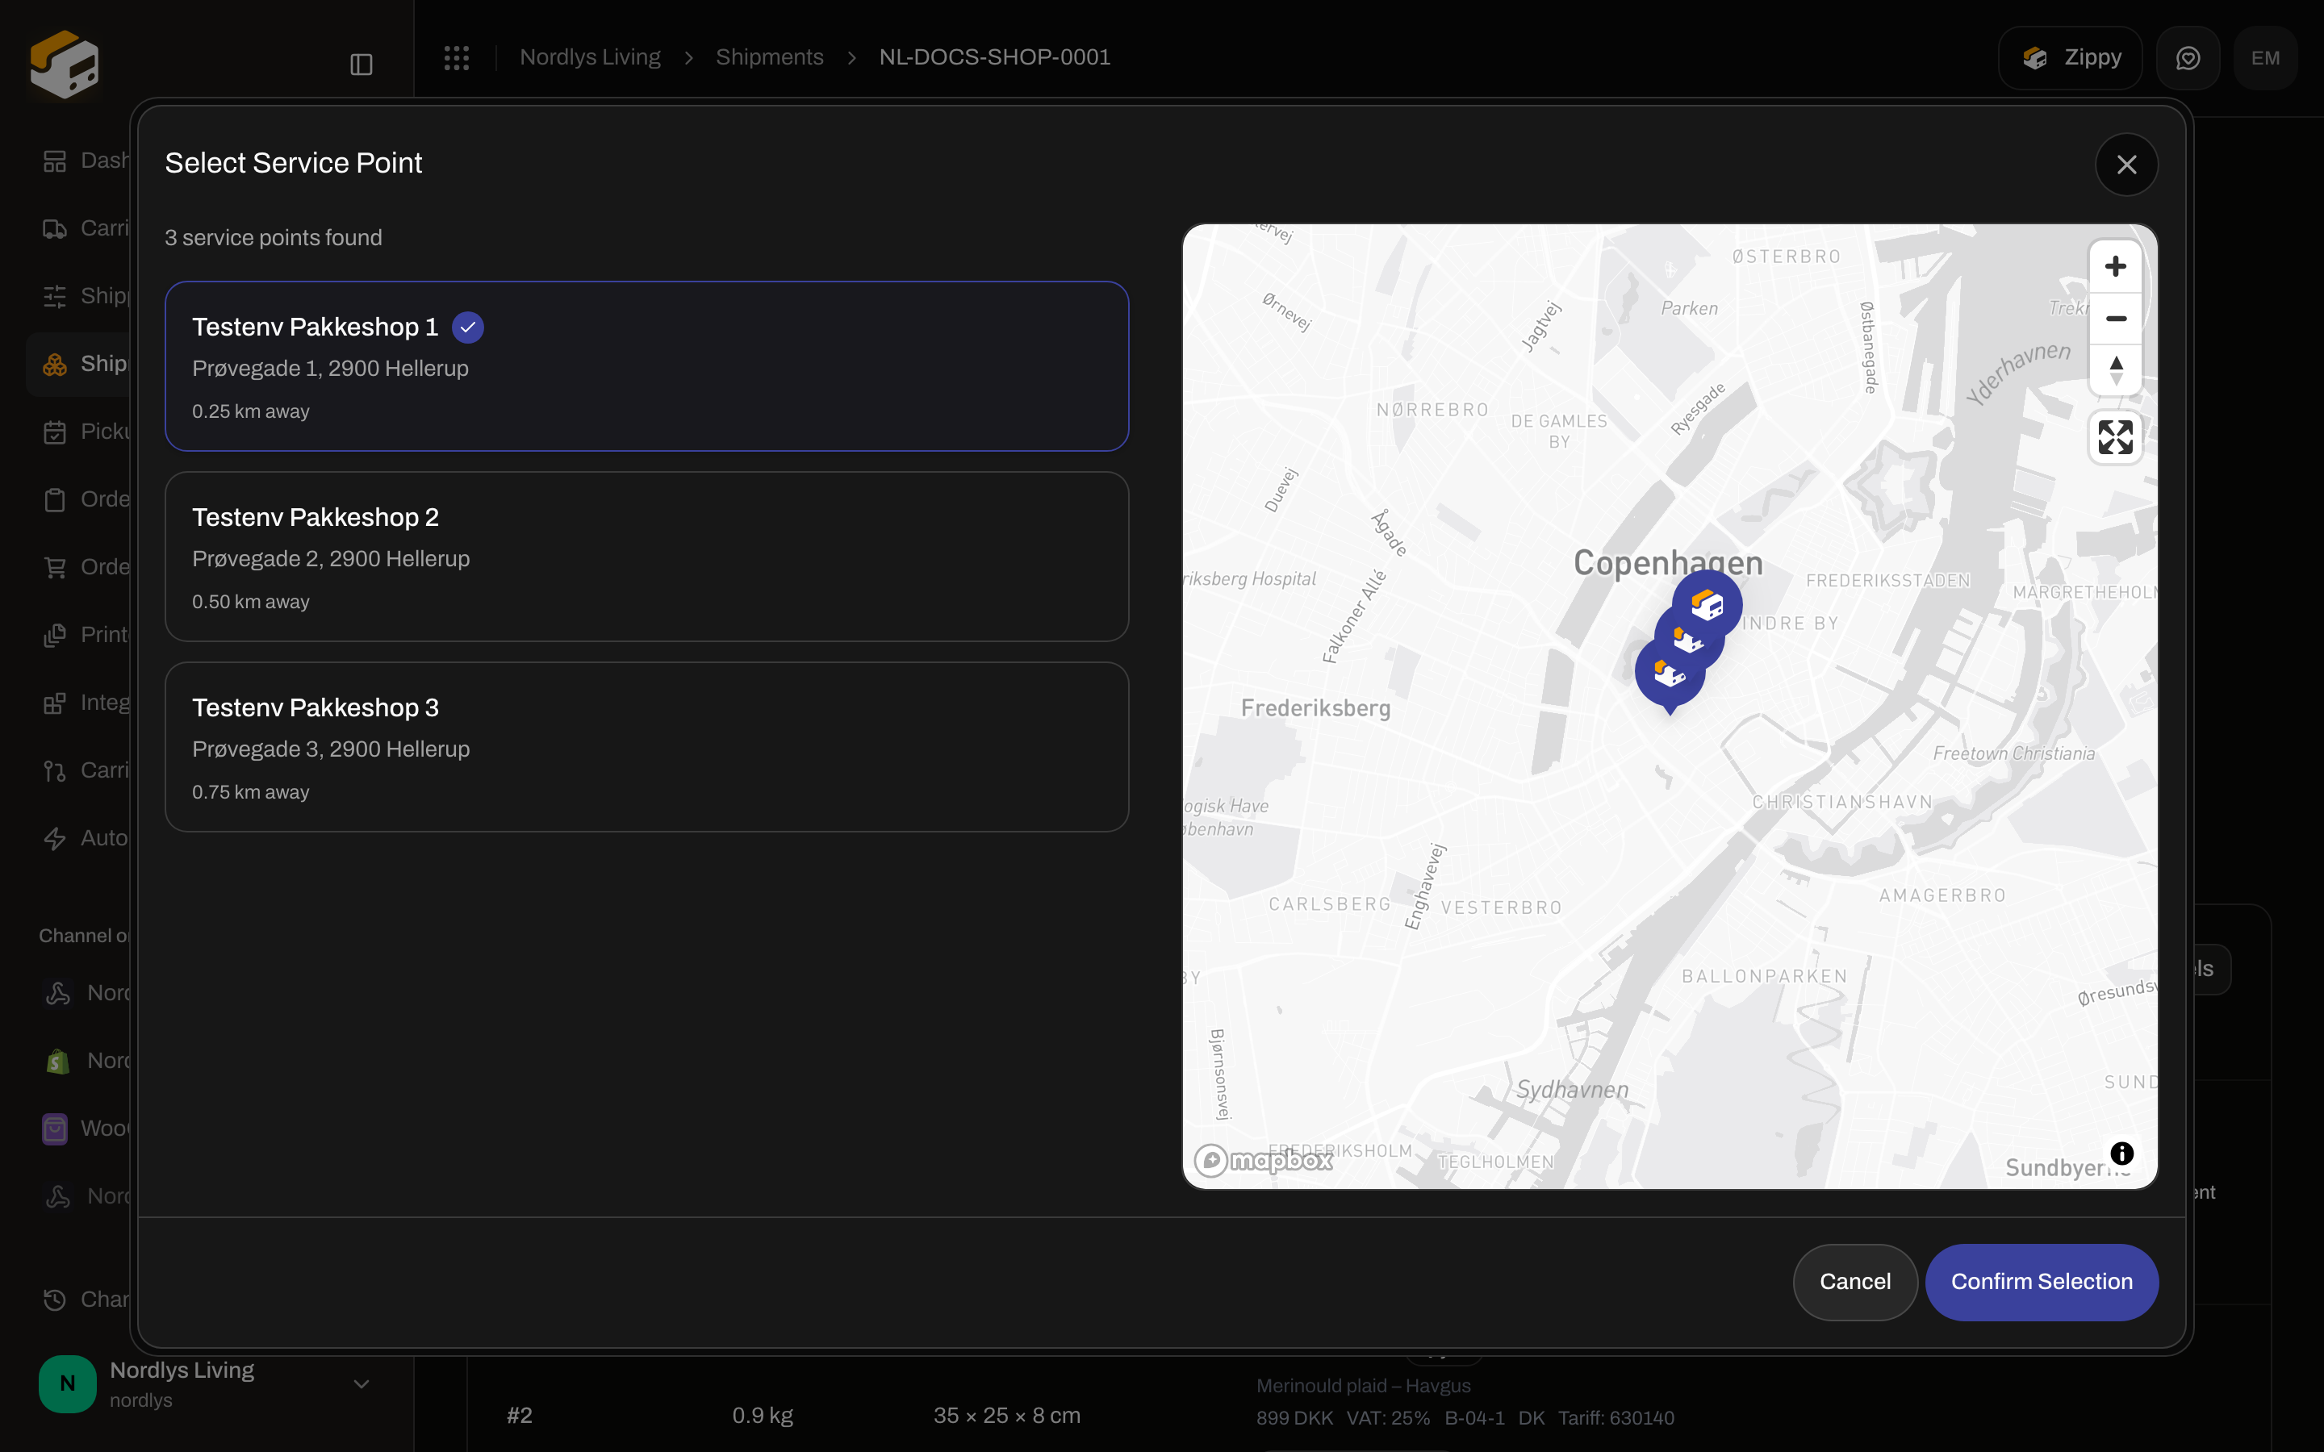2324x1452 pixels.
Task: Select the Testenv Pakkeshop 2 card
Action: [646, 556]
